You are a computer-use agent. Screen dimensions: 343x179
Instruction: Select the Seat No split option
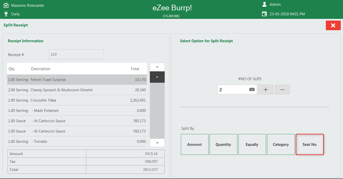point(309,144)
